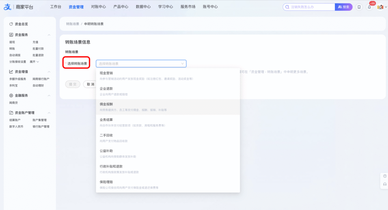Collapse the 资金增值 sidebar section
Screen dimensions: 388x210
point(49,72)
